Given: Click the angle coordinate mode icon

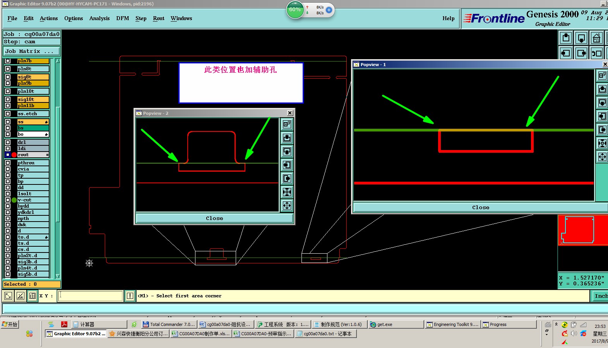Looking at the screenshot, I should (x=21, y=296).
